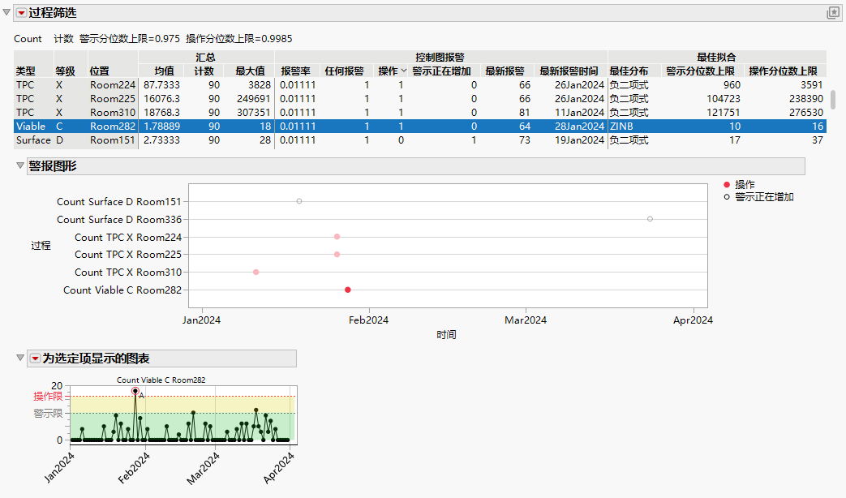This screenshot has width=846, height=498.
Task: Collapse the 为选定项显示的图表 section triangle
Action: point(20,358)
